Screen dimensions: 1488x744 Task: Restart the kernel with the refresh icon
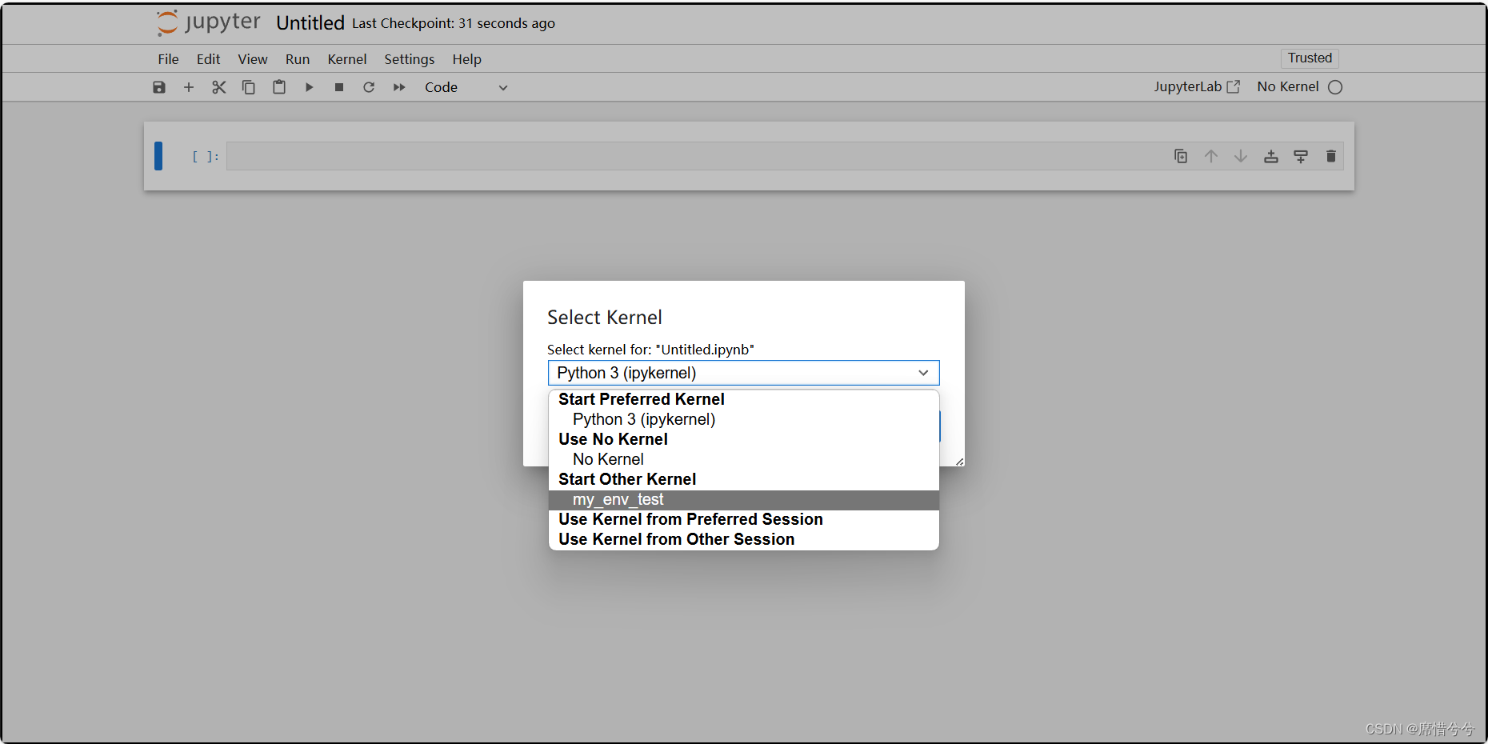pyautogui.click(x=369, y=87)
